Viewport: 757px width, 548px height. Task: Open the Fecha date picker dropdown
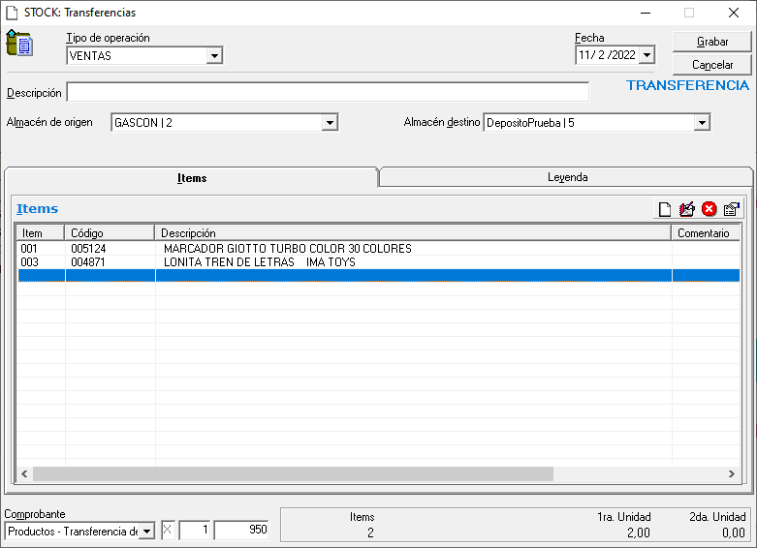click(x=647, y=56)
